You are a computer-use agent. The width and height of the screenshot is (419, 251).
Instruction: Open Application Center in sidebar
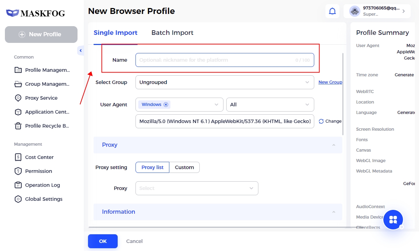click(x=47, y=112)
